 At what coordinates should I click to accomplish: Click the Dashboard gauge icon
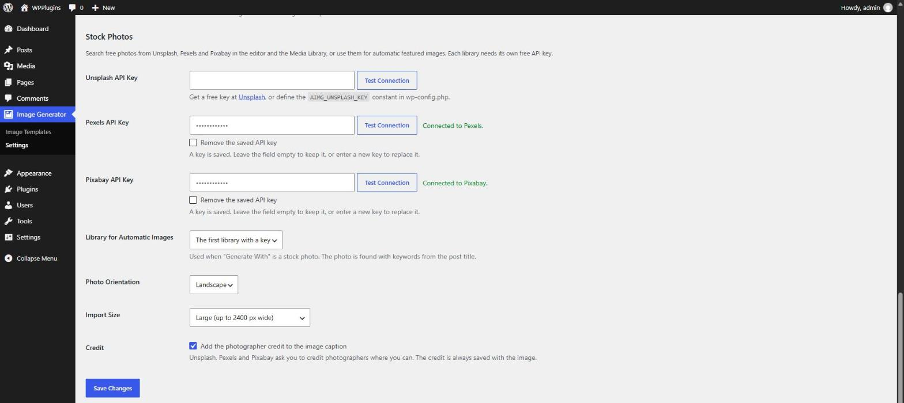[x=8, y=29]
